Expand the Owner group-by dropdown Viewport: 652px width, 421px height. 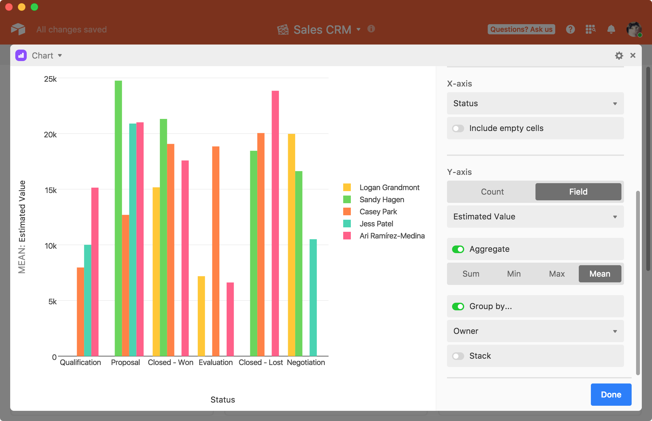pos(535,331)
